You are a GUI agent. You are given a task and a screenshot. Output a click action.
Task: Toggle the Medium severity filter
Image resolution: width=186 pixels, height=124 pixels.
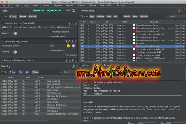click(100, 17)
